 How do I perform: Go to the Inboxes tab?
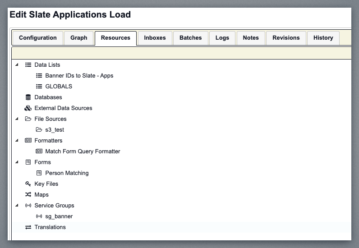click(155, 38)
